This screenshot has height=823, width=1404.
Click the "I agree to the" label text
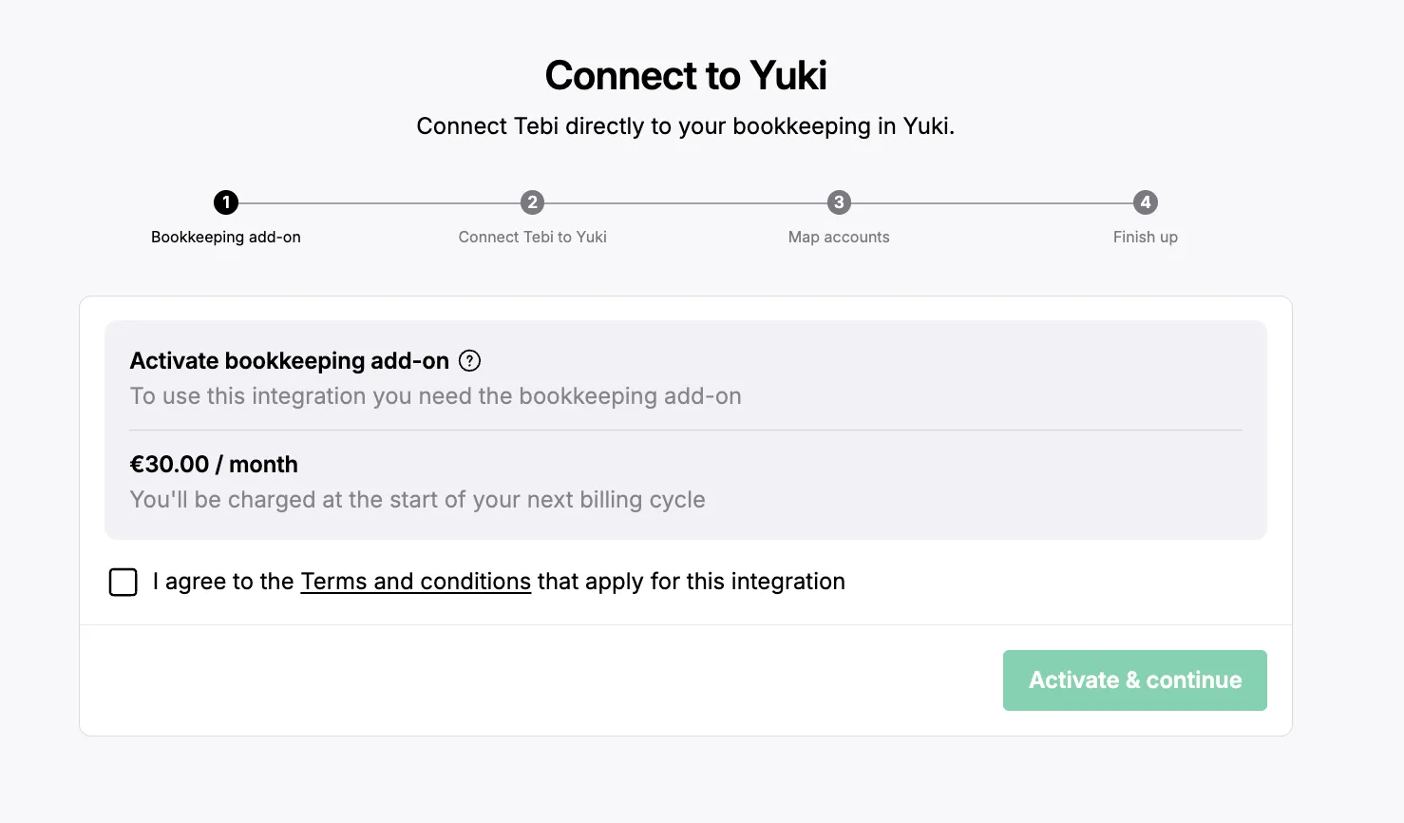(x=223, y=582)
